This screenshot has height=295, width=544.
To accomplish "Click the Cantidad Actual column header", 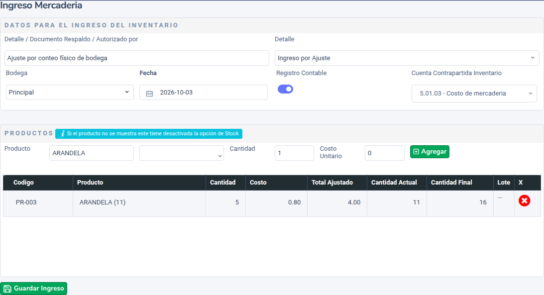I will point(397,183).
